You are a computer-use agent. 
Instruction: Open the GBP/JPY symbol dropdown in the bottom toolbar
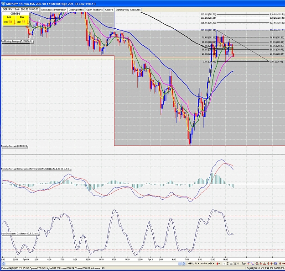point(194,264)
